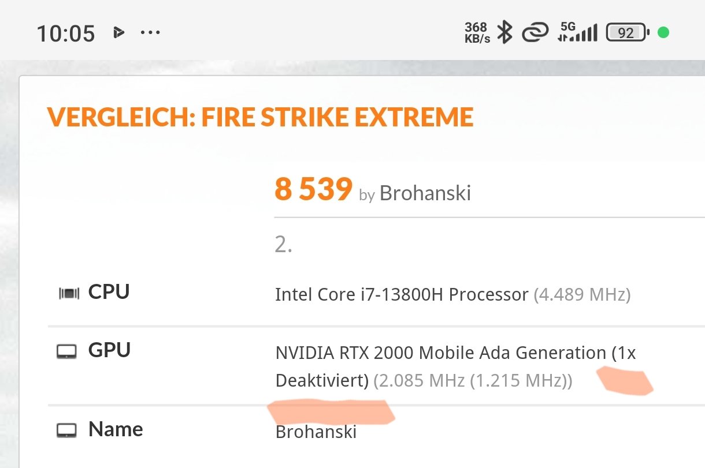Tap NVIDIA RTX 2000 Mobile Ada Generation text
705x468 pixels.
(440, 353)
